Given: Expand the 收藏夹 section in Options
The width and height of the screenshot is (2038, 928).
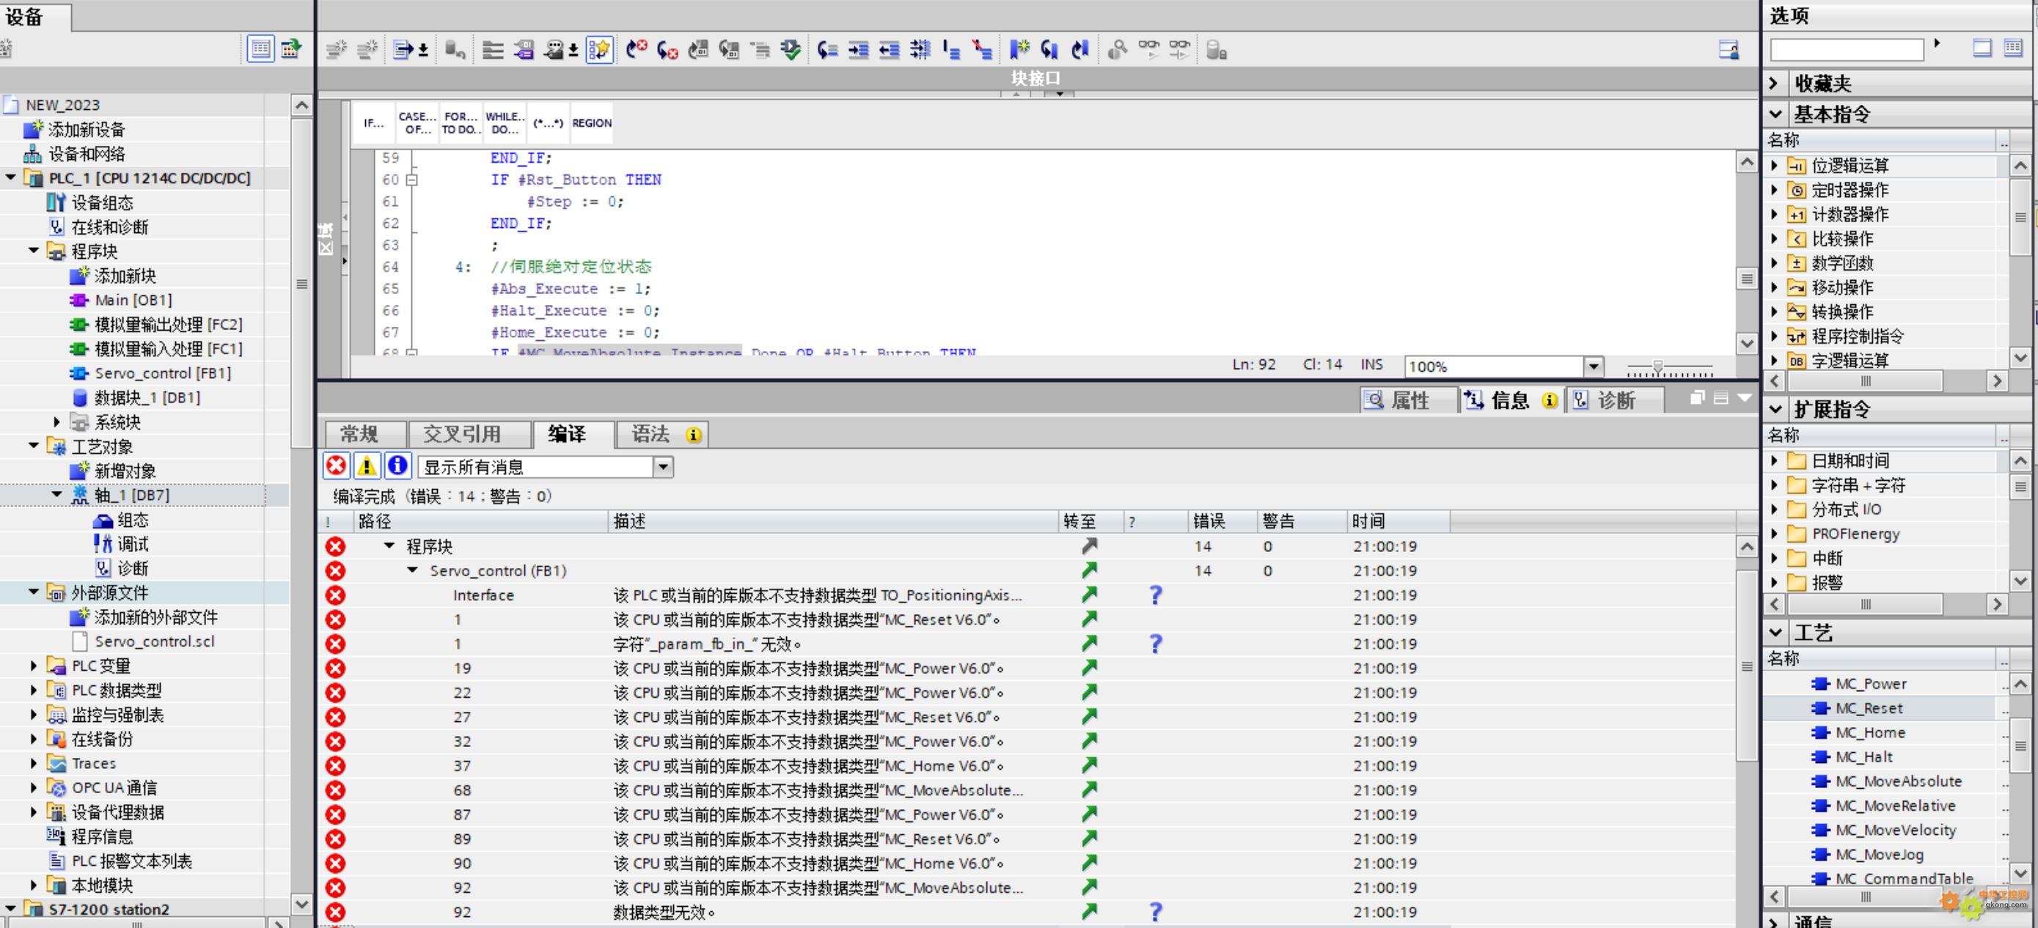Looking at the screenshot, I should pyautogui.click(x=1774, y=84).
